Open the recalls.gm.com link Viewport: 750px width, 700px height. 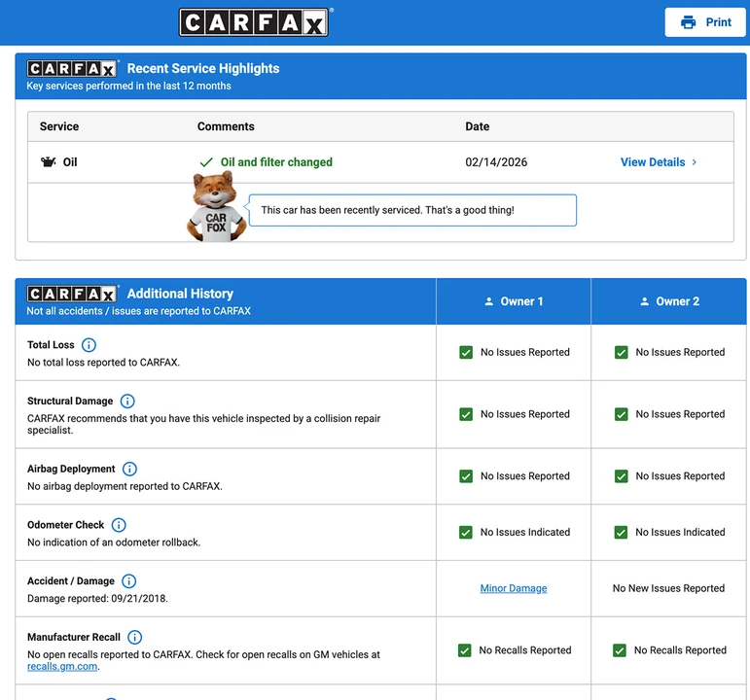tap(62, 666)
